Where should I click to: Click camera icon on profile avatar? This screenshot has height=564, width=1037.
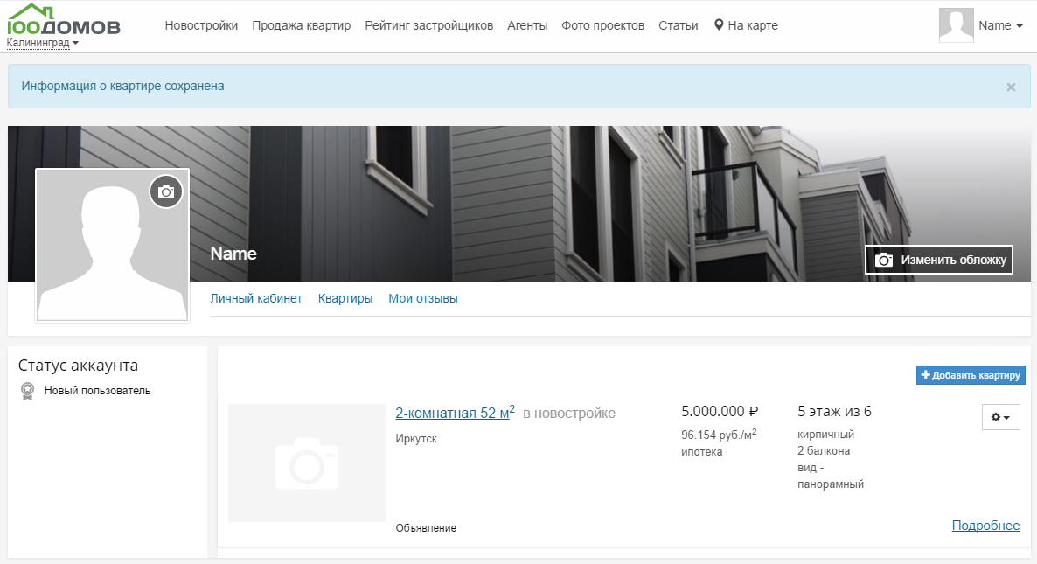click(166, 191)
